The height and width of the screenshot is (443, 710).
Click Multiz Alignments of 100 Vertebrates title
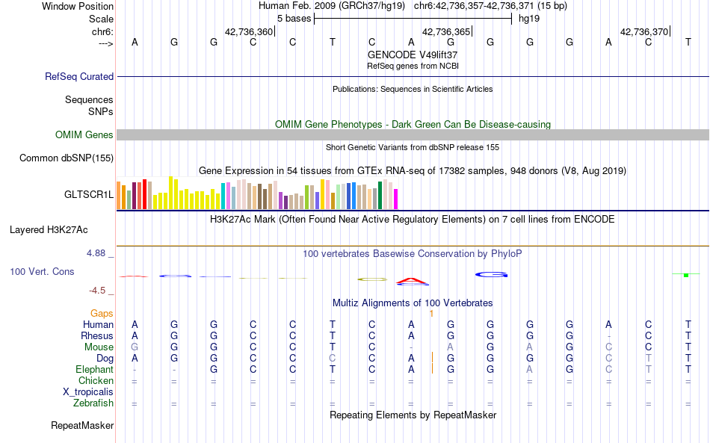point(413,303)
